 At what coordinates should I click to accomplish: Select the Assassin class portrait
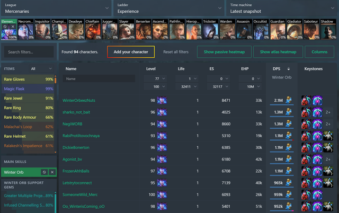pos(244,30)
